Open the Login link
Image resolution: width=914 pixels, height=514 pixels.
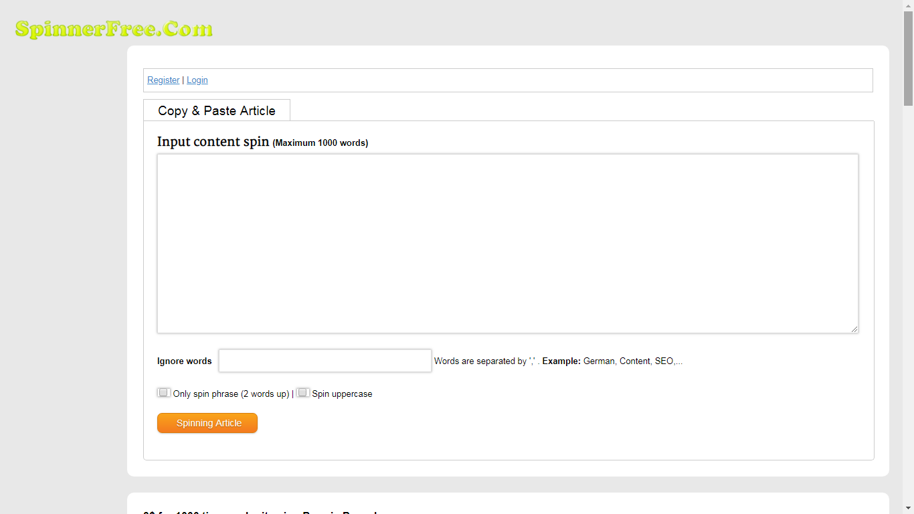[197, 80]
